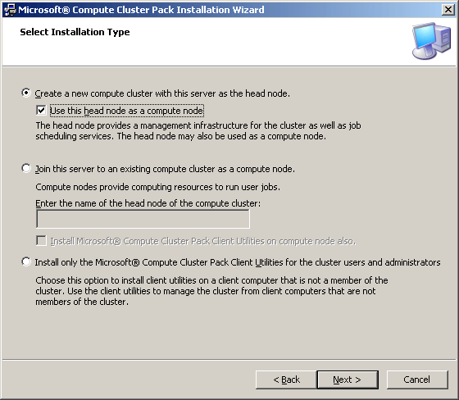Click the head node management infrastructure description
Viewport: 459px width, 400px height.
[198, 130]
